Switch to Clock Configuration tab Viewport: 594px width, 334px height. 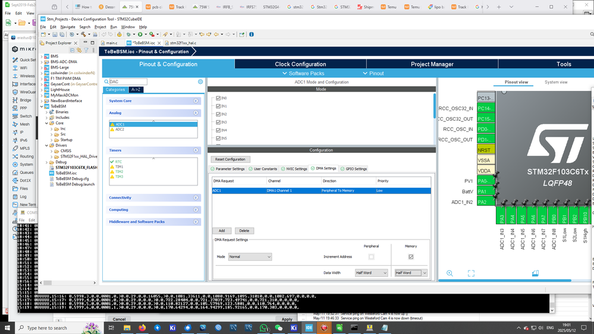300,64
